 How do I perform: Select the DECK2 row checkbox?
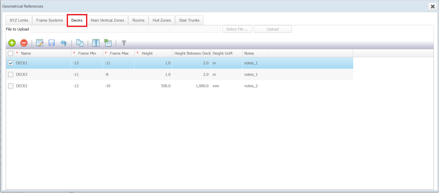tap(11, 86)
